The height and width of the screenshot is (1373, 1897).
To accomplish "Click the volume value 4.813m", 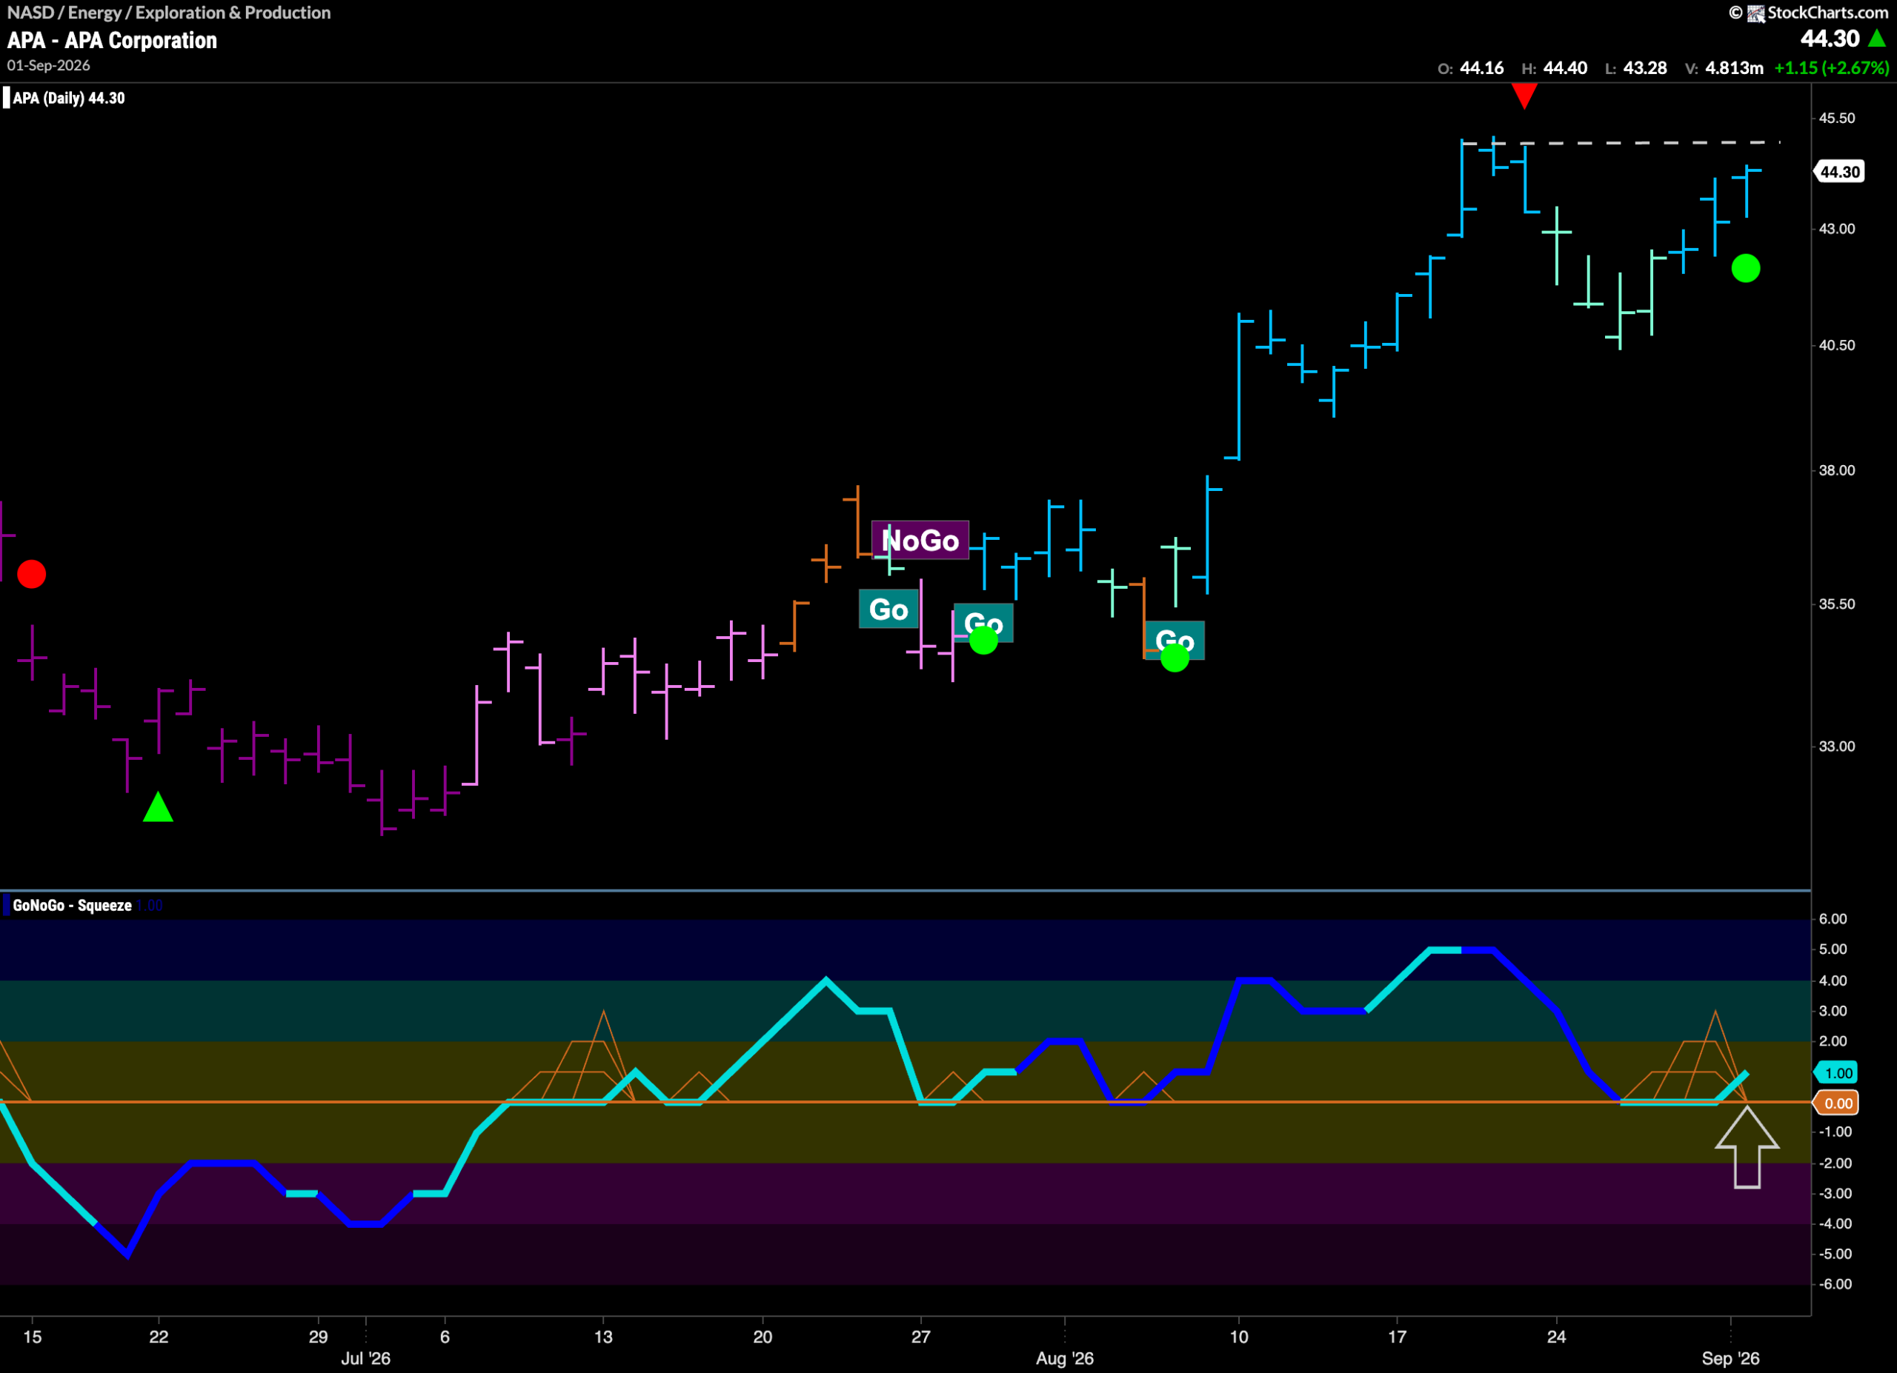I will pos(1734,67).
